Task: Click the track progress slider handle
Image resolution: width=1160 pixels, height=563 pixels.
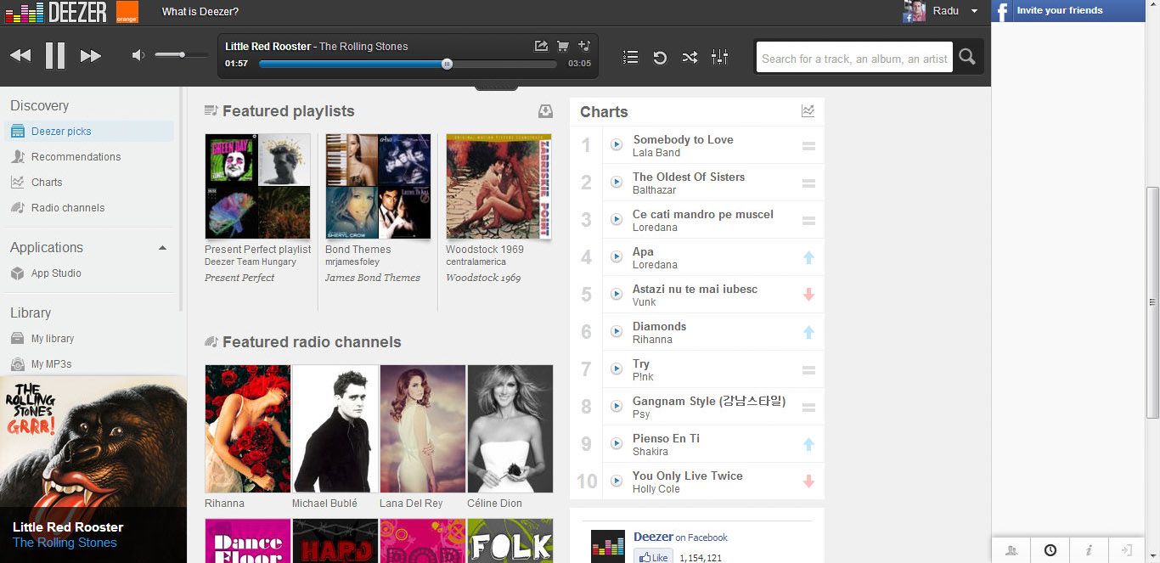Action: coord(448,64)
